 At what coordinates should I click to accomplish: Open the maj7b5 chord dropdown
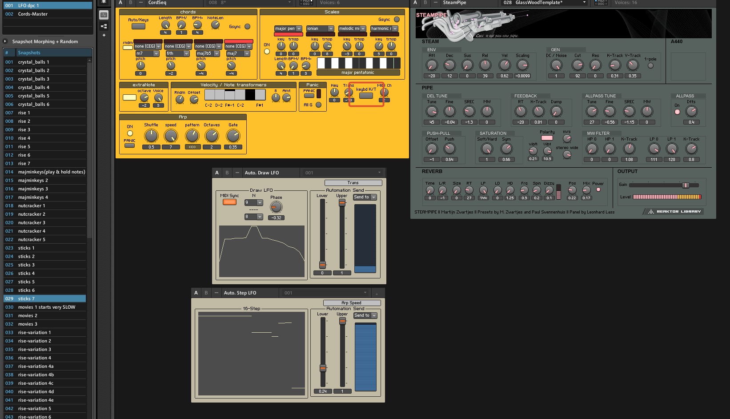(x=208, y=53)
